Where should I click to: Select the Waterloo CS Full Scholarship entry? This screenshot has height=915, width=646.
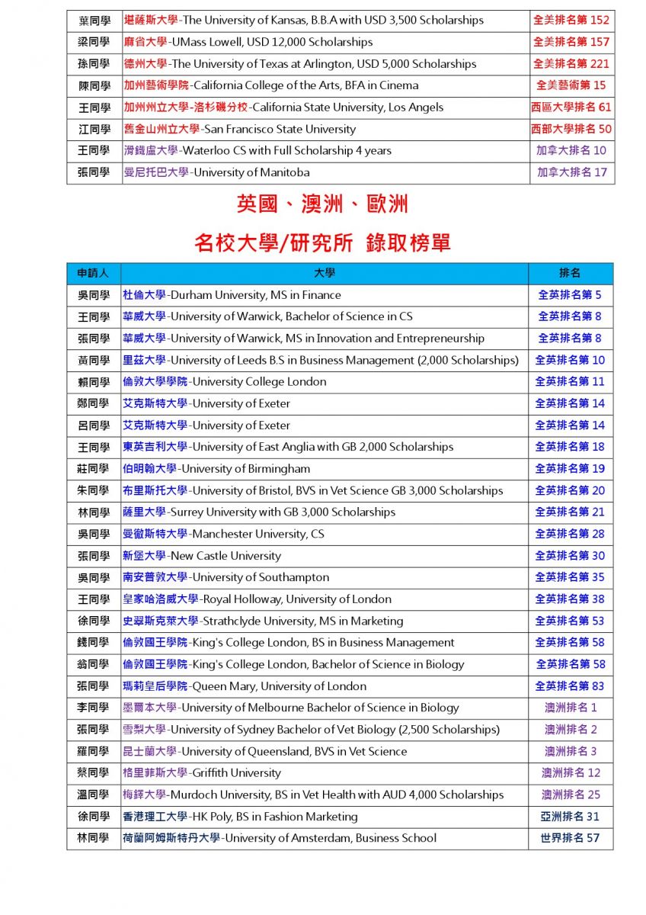(x=257, y=151)
